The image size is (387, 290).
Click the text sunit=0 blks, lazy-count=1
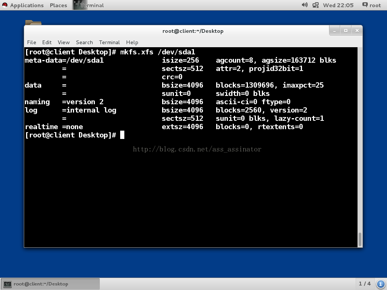(x=270, y=118)
